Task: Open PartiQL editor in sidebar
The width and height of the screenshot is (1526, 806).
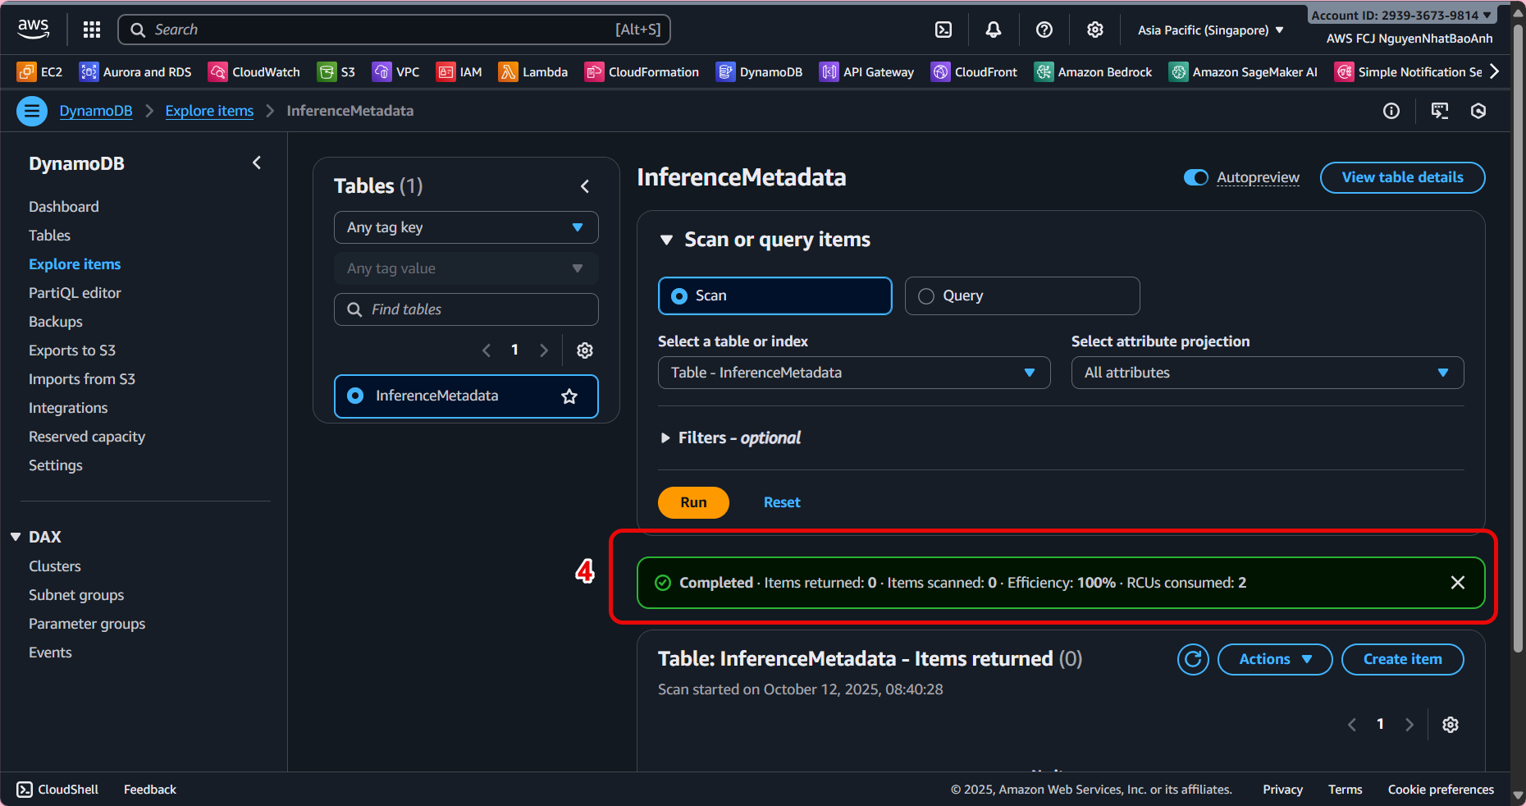Action: (x=75, y=293)
